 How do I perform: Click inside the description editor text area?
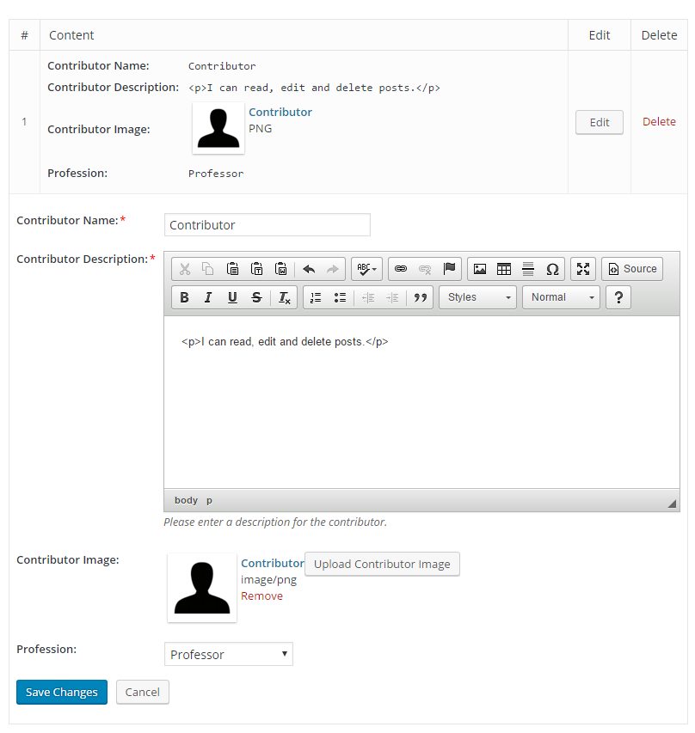[421, 402]
